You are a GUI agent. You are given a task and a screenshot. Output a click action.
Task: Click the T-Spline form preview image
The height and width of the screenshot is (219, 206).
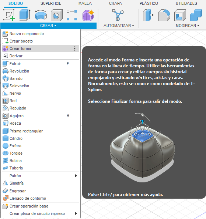(x=142, y=147)
